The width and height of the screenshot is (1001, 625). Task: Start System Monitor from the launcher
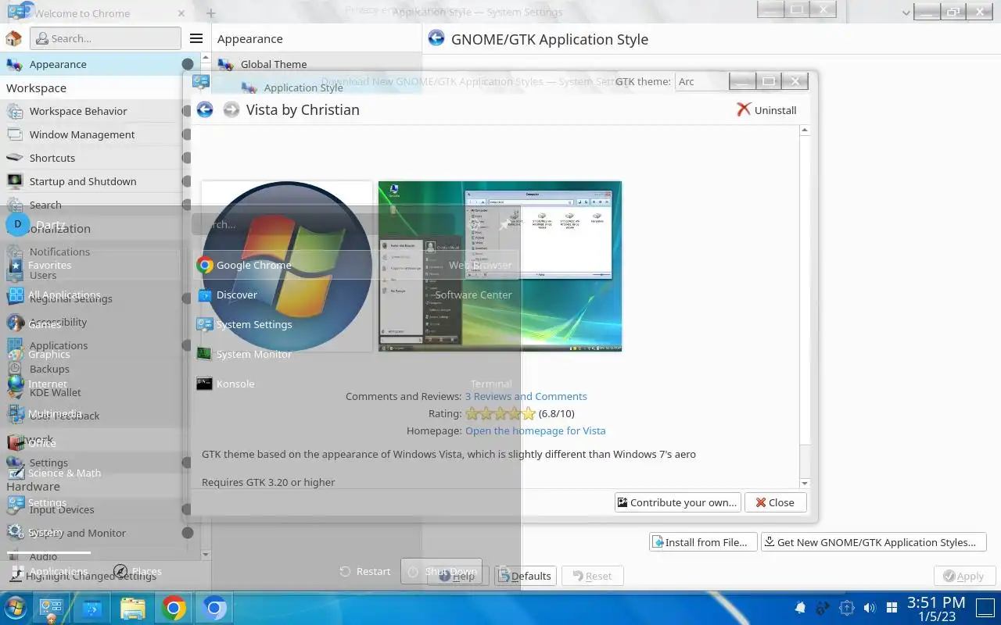click(356, 354)
